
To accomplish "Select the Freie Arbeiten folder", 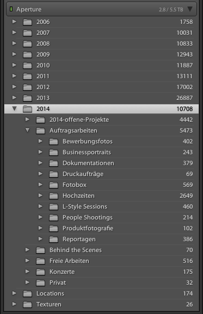I will (x=101, y=261).
